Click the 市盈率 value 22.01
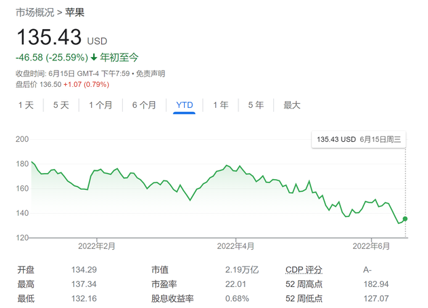This screenshot has width=428, height=308. (236, 284)
